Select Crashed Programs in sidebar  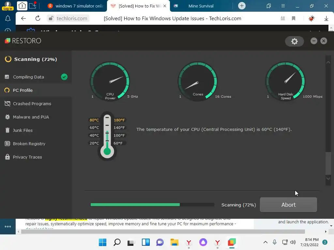(x=36, y=104)
